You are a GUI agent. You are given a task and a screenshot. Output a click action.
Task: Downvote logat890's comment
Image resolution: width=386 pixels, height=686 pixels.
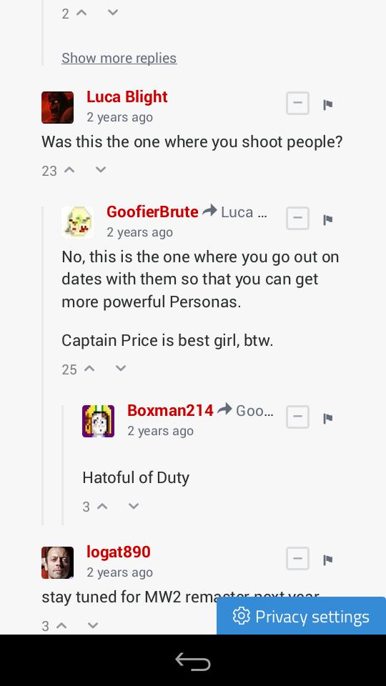[93, 625]
